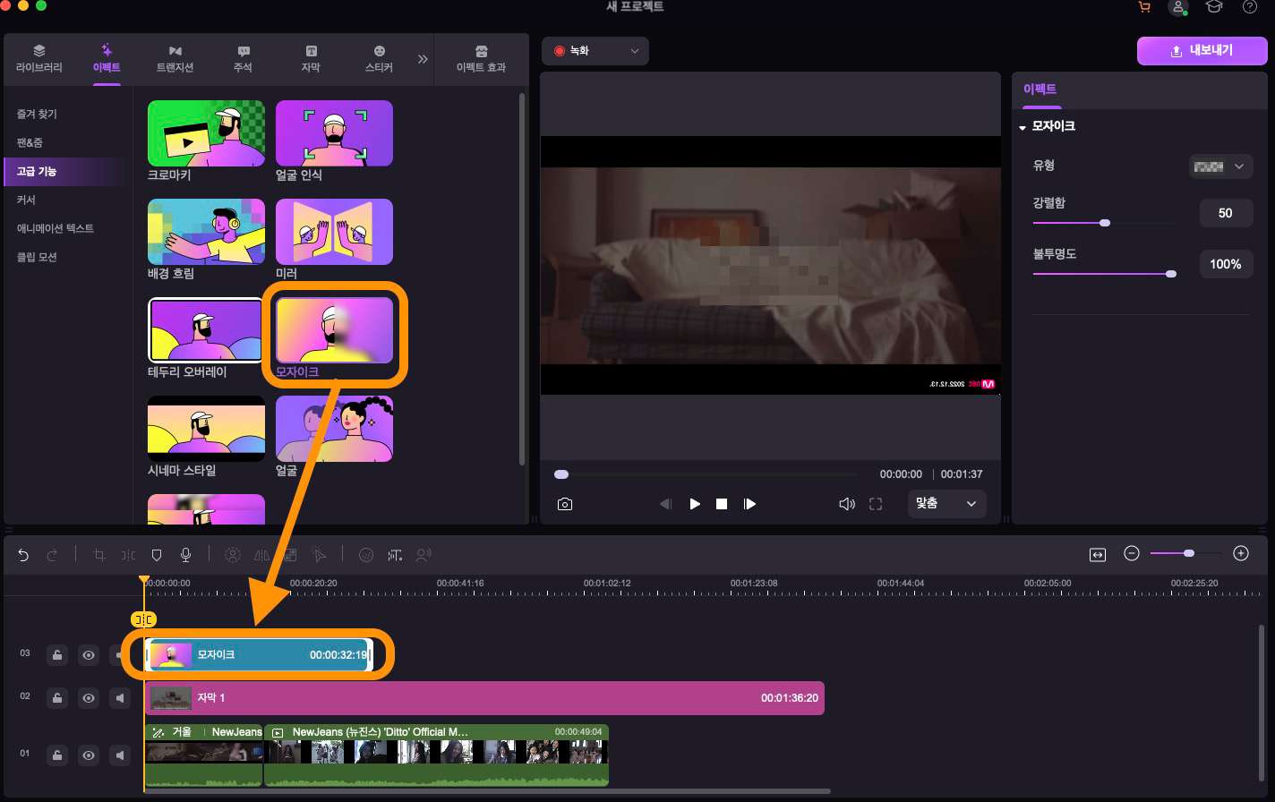Click the volume speaker icon

(846, 504)
